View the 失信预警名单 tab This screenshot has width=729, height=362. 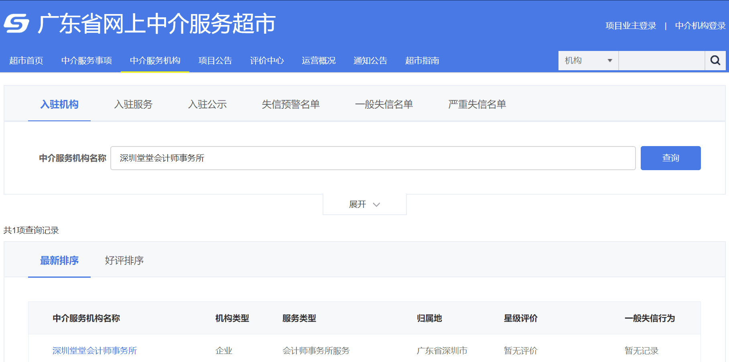(290, 104)
